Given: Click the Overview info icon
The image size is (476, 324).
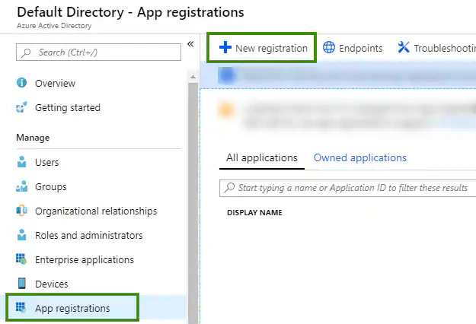Looking at the screenshot, I should 21,82.
